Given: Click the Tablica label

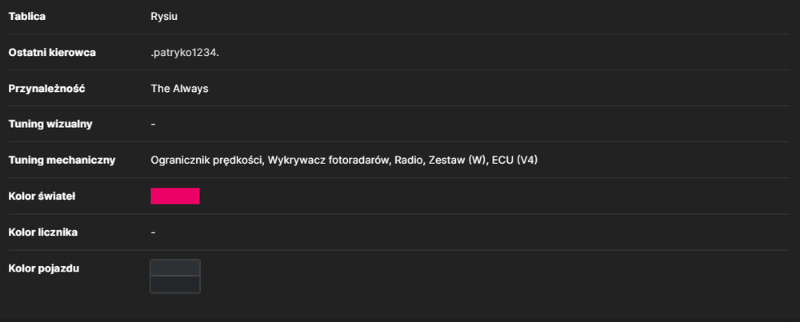Looking at the screenshot, I should 27,16.
